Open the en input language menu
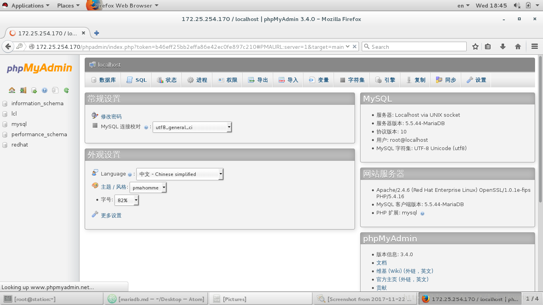Image resolution: width=543 pixels, height=305 pixels. coord(463,6)
